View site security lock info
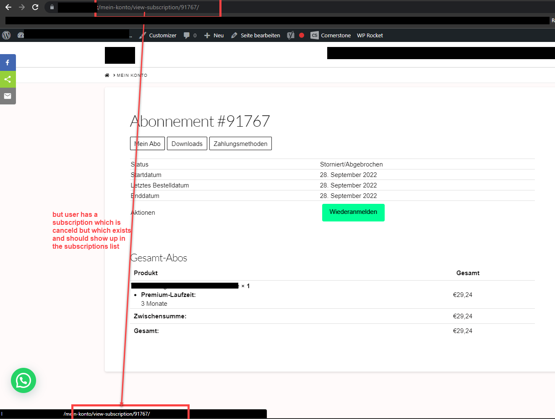 click(x=52, y=7)
